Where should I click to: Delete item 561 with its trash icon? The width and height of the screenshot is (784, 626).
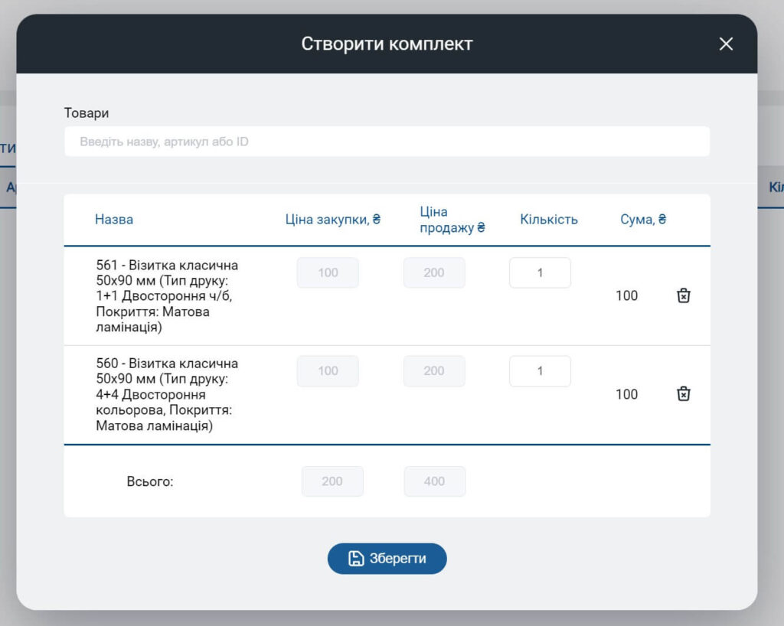[683, 295]
